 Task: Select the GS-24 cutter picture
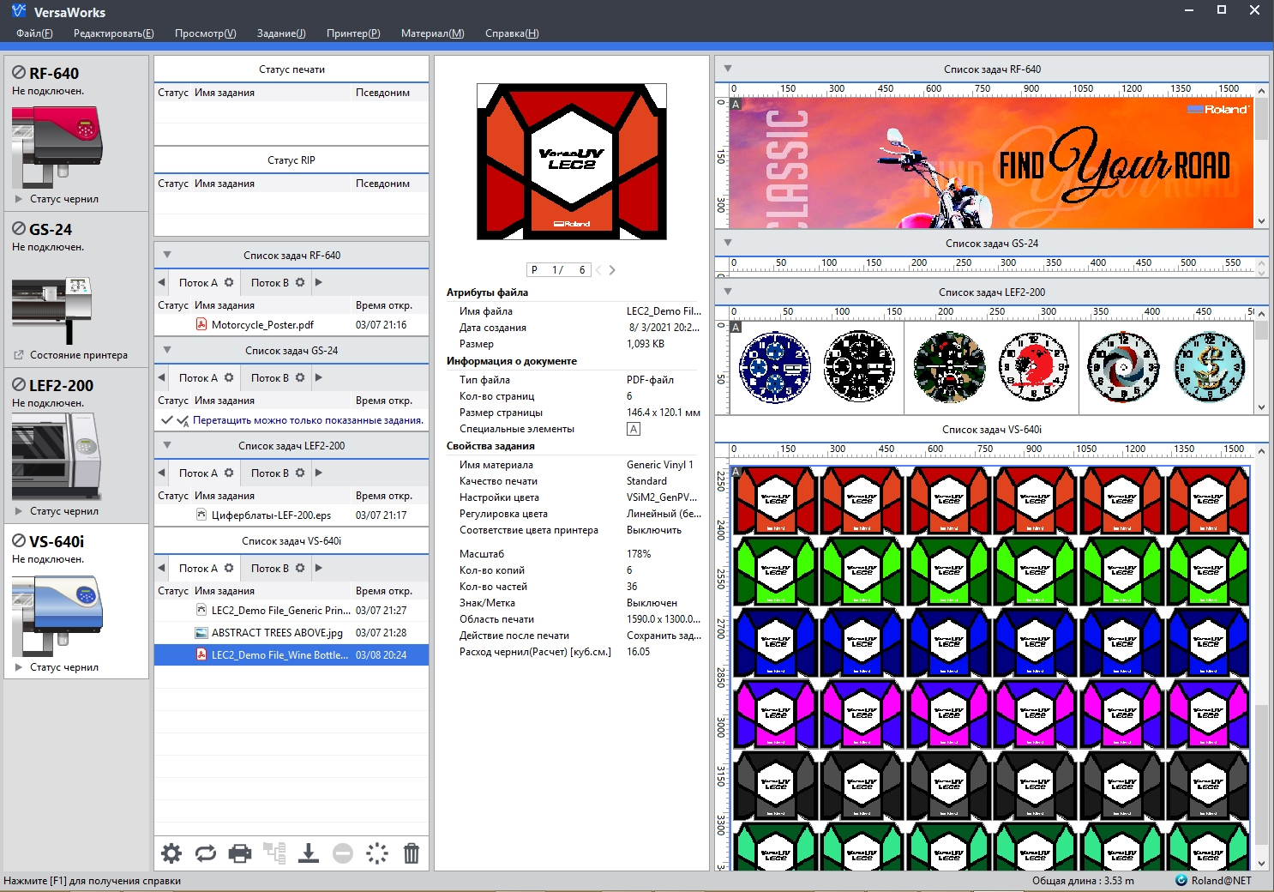tap(51, 309)
